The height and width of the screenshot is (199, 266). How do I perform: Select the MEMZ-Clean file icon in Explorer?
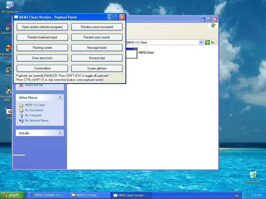coord(132,53)
